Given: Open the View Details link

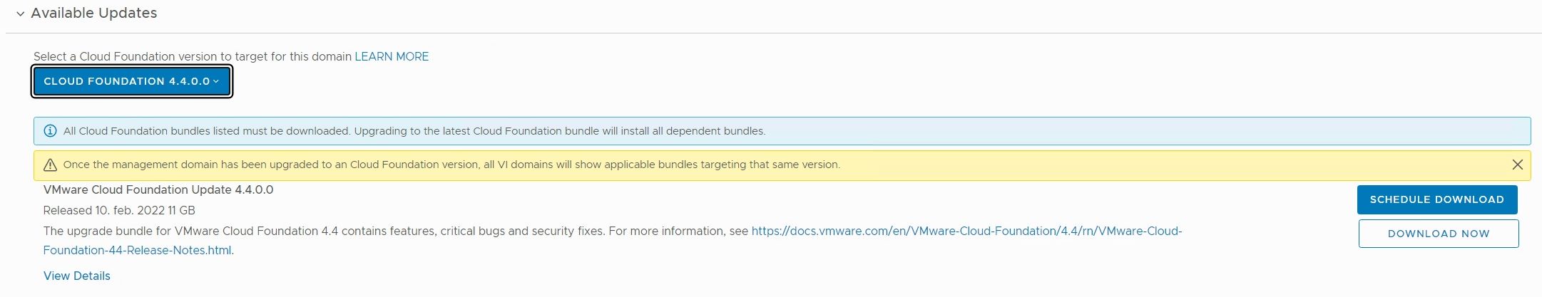Looking at the screenshot, I should 77,276.
